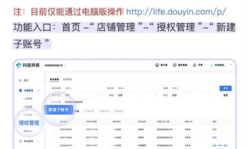Open the 岗位 filter dropdown
The height and width of the screenshot is (149, 248).
pyautogui.click(x=191, y=95)
